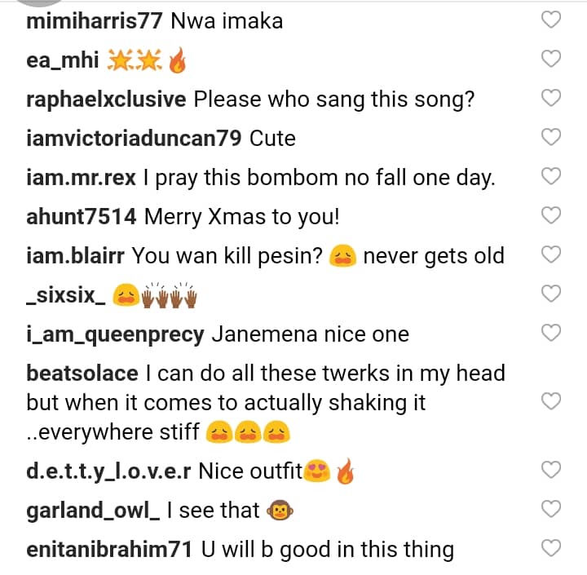Heart iamvictoriaduncan79's 'Cute' comment

click(552, 137)
